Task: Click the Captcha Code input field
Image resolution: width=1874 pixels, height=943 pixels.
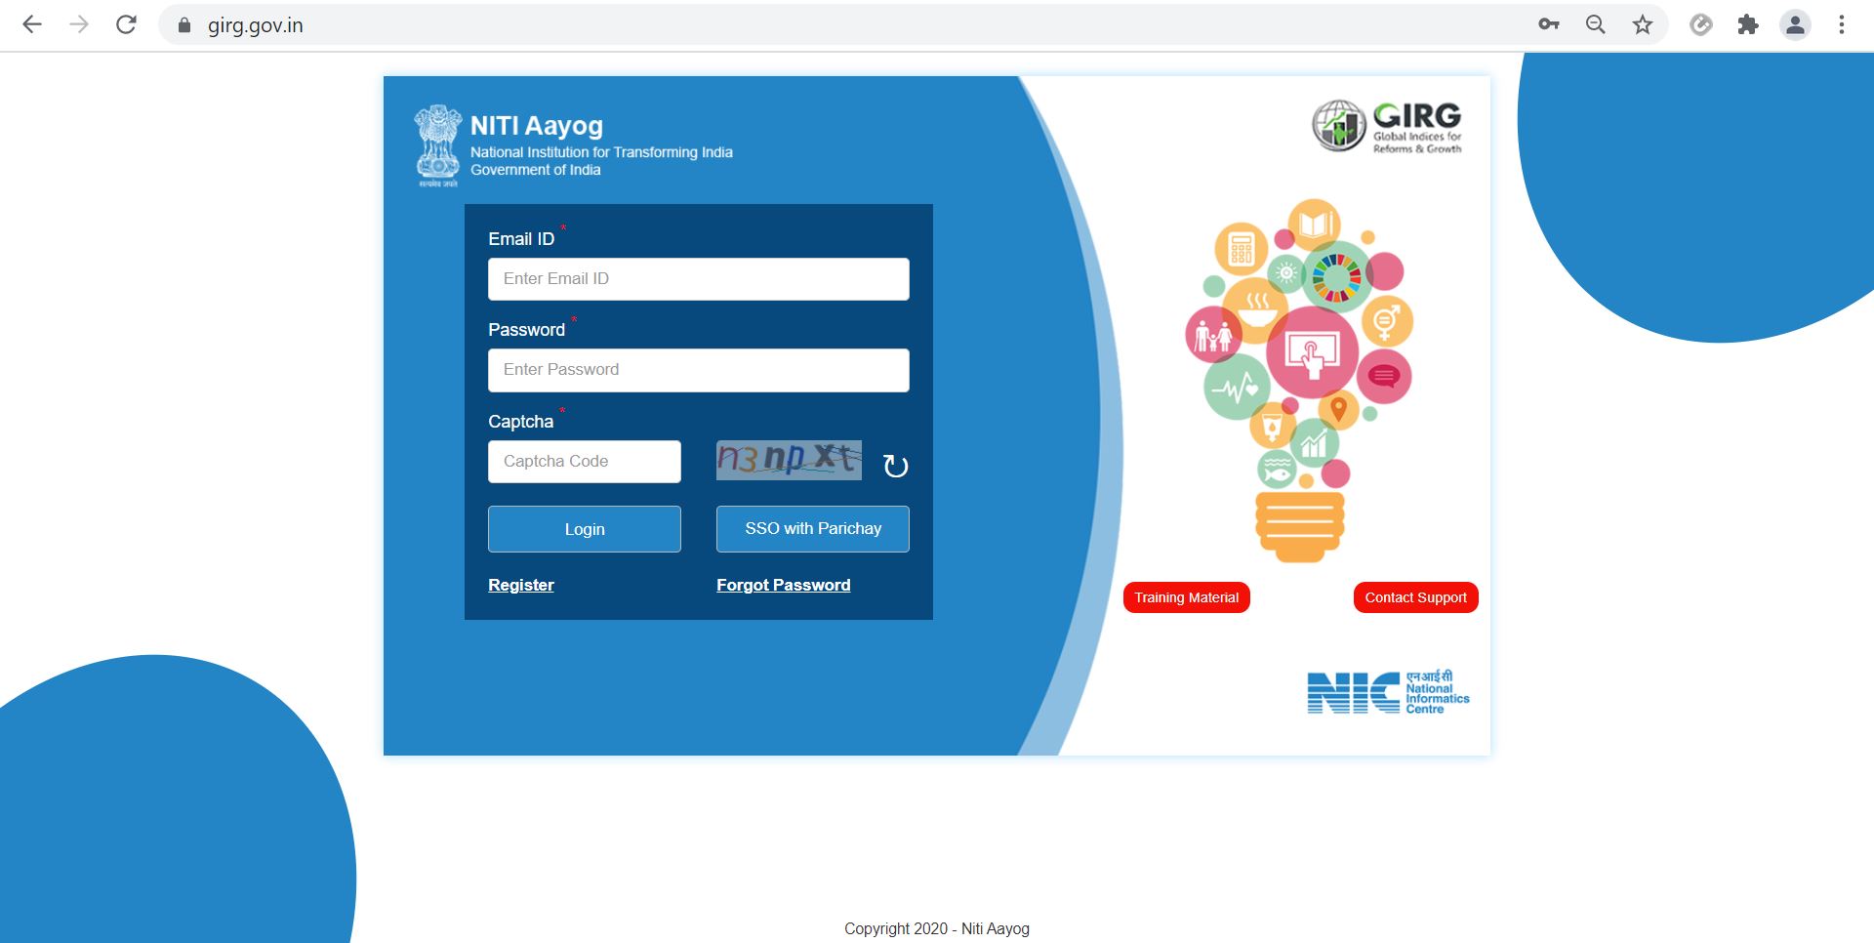Action: coord(585,462)
